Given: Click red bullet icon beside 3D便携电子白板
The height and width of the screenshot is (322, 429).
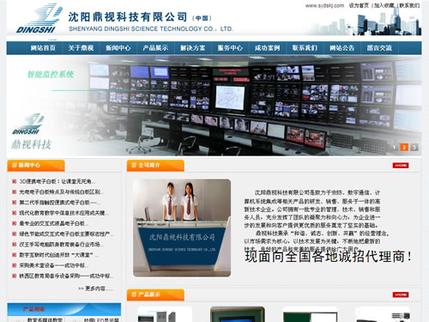Looking at the screenshot, I should [14, 181].
